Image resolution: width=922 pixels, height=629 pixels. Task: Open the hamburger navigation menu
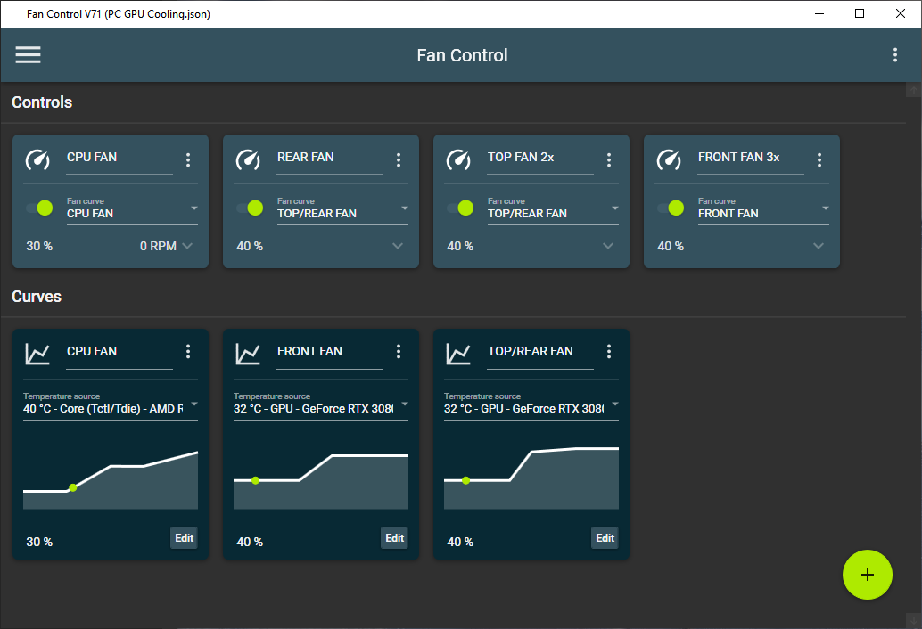click(28, 55)
